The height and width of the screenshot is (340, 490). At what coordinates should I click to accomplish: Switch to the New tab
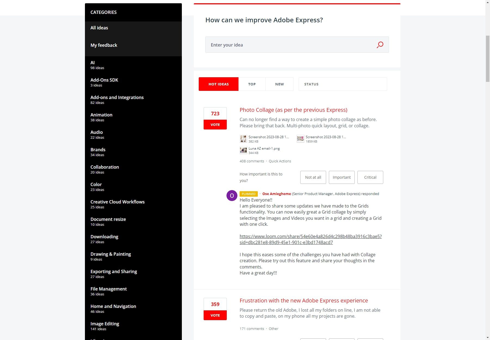(x=280, y=84)
